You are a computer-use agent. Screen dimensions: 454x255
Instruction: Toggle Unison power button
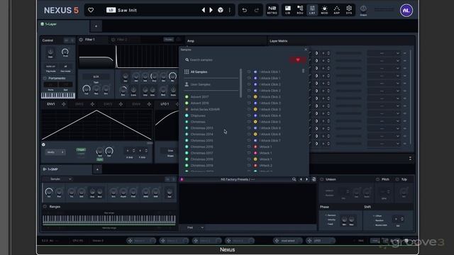point(321,179)
